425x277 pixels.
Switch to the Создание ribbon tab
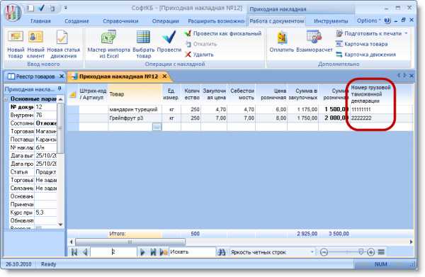click(76, 21)
